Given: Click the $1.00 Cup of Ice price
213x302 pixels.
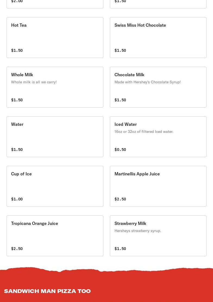Looking at the screenshot, I should (17, 199).
